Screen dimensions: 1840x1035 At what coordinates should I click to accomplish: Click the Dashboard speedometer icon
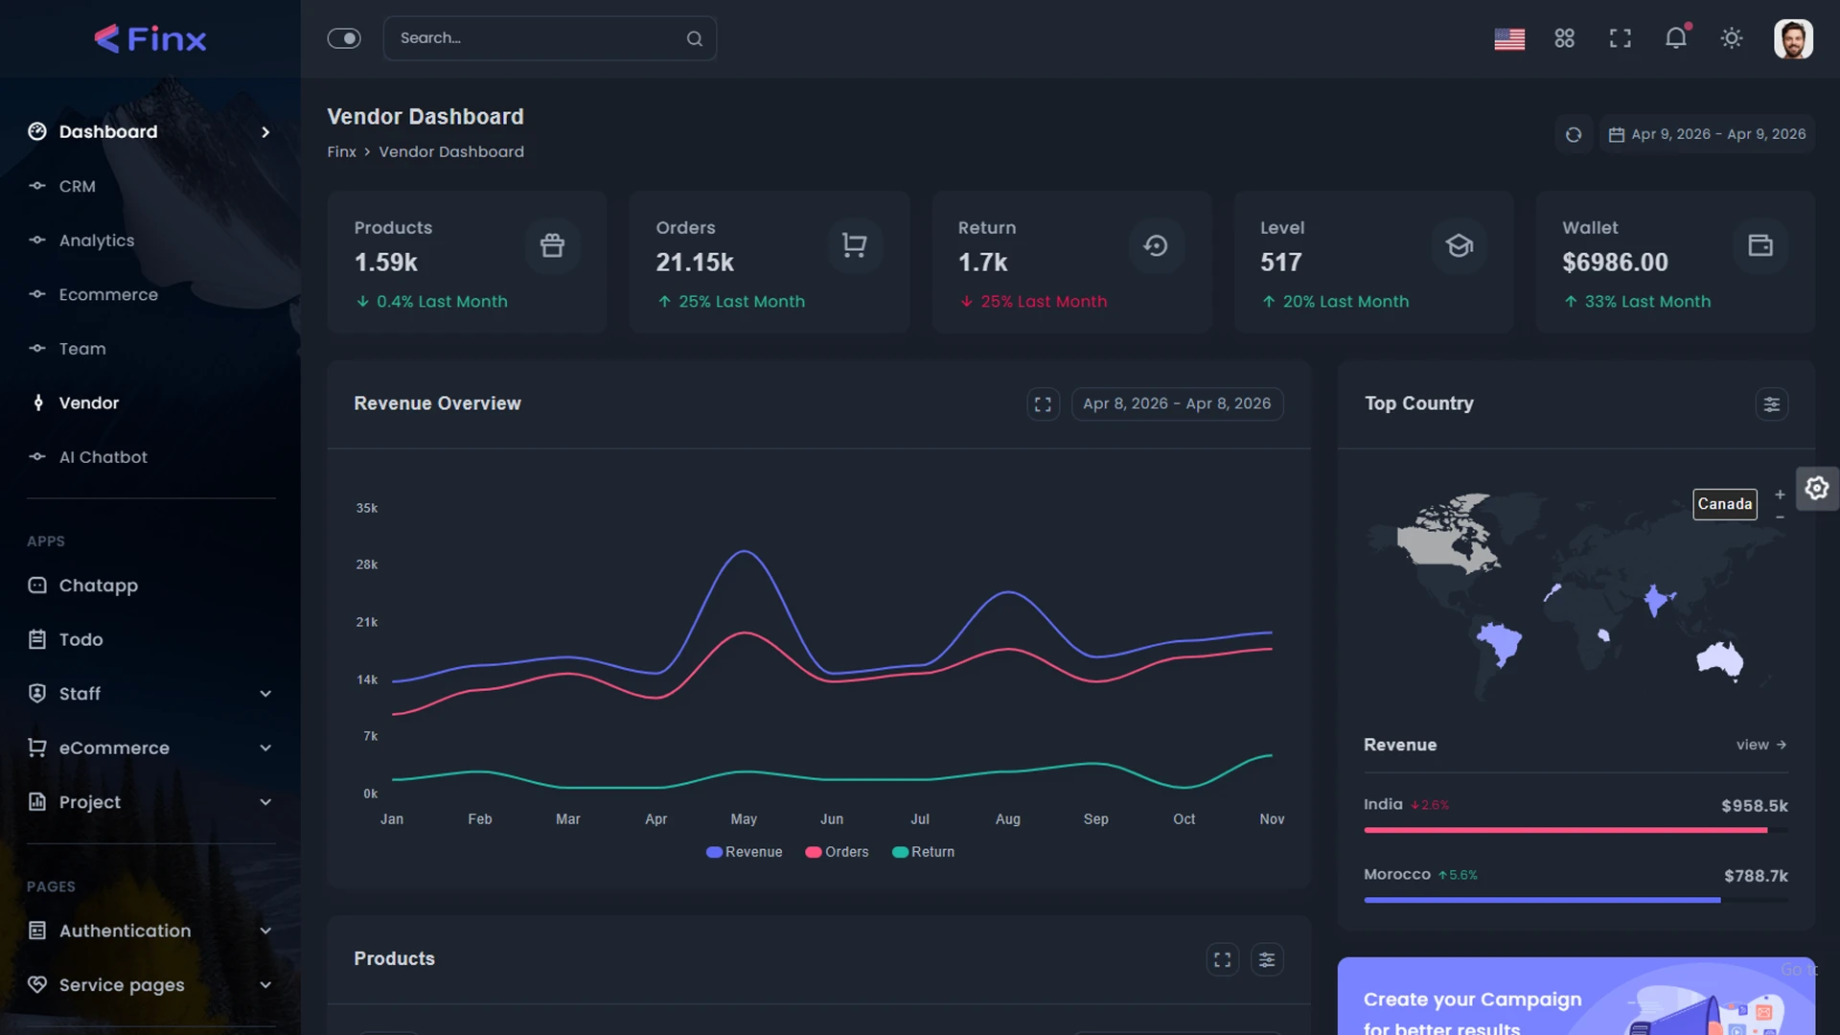37,131
